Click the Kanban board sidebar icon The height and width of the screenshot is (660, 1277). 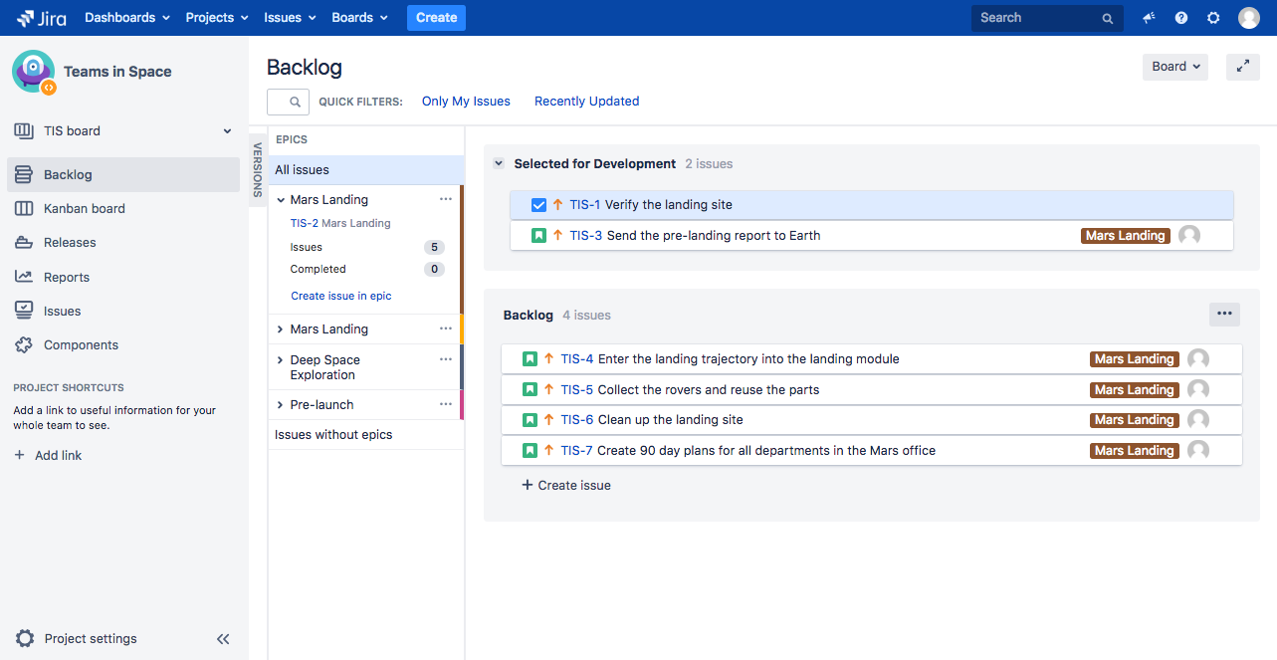coord(24,208)
